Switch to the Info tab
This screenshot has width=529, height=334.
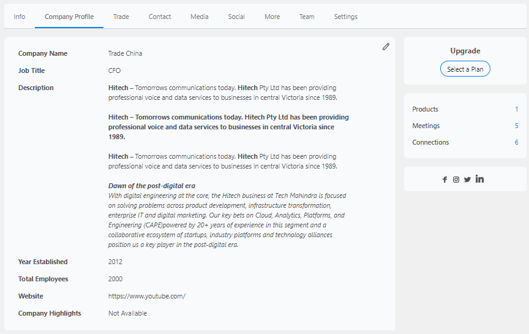point(19,17)
